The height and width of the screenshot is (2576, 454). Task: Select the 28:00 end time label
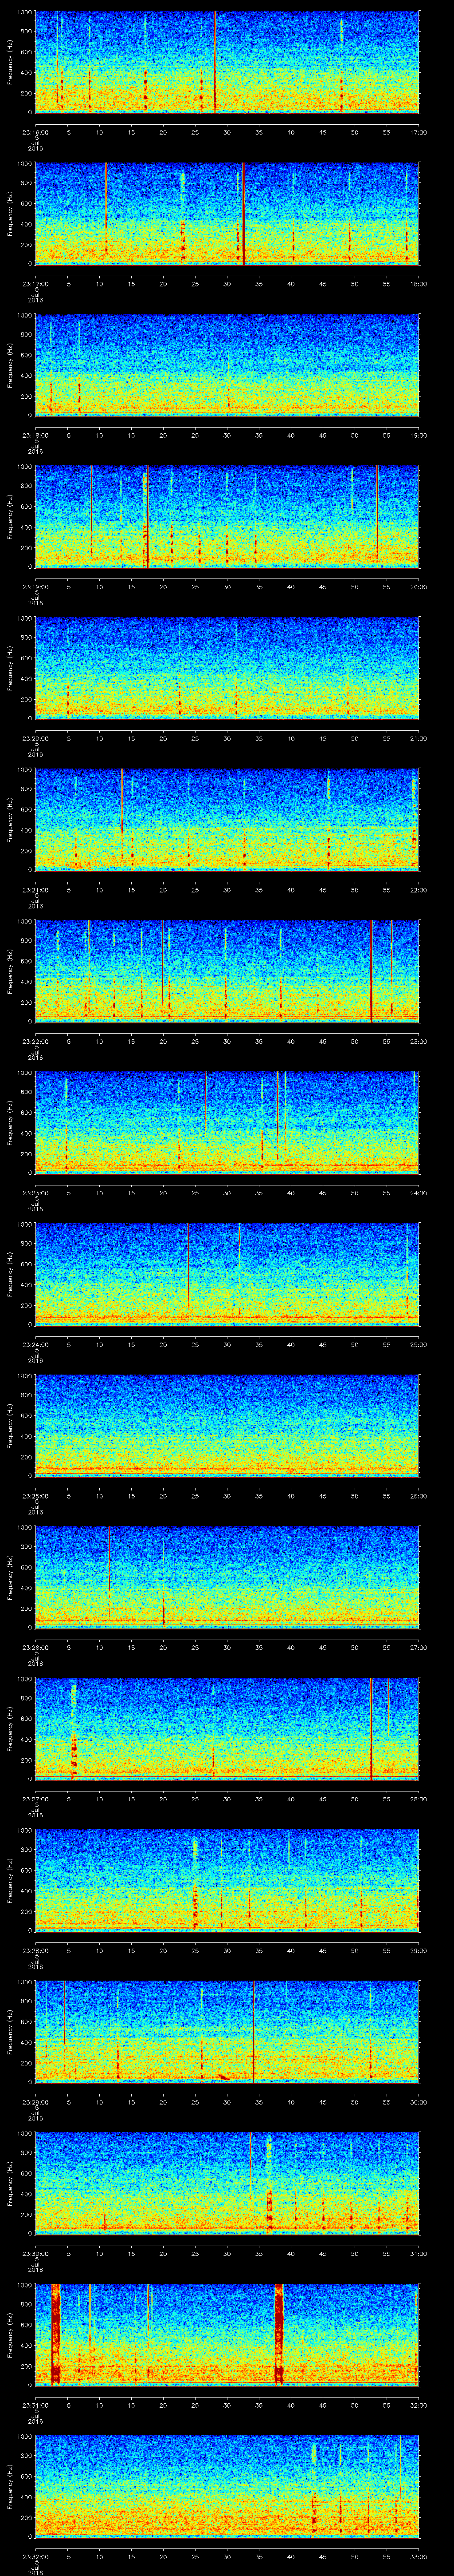(x=418, y=1798)
